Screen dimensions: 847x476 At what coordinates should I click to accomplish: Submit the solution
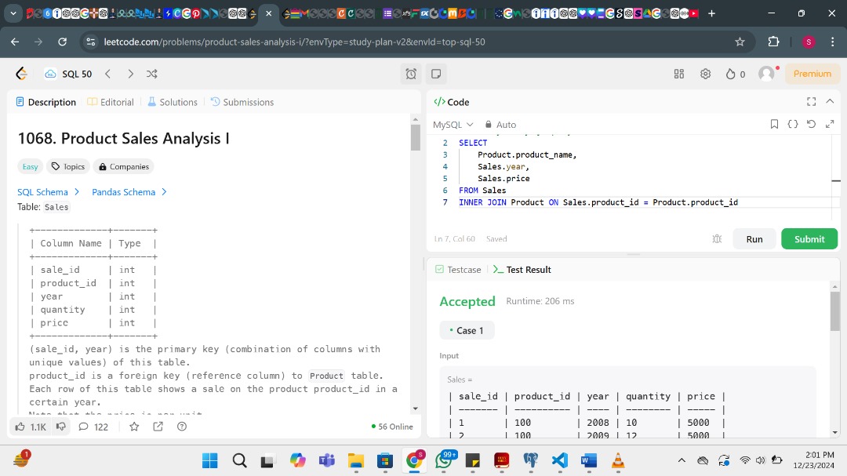coord(809,239)
